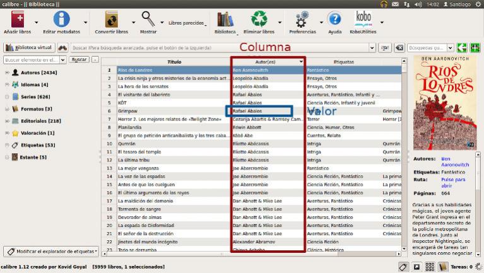The width and height of the screenshot is (484, 273).
Task: Click the Eliminar libros recycle icon
Action: pos(259,20)
